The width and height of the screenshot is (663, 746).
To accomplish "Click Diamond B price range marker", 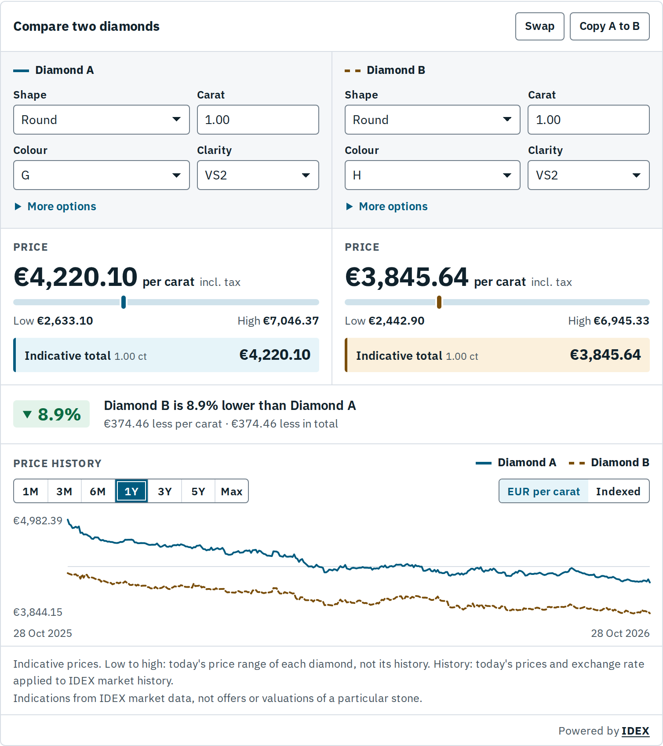I will [x=439, y=302].
